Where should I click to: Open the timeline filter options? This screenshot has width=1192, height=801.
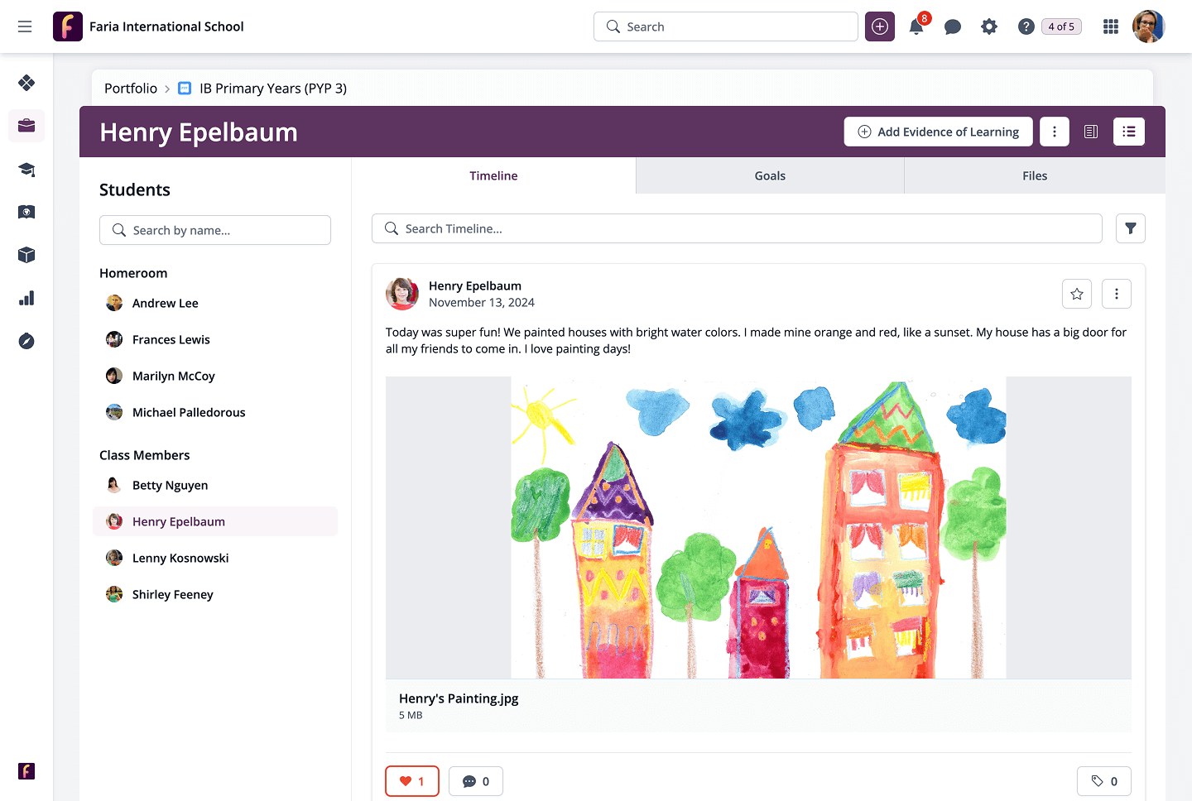pyautogui.click(x=1131, y=228)
